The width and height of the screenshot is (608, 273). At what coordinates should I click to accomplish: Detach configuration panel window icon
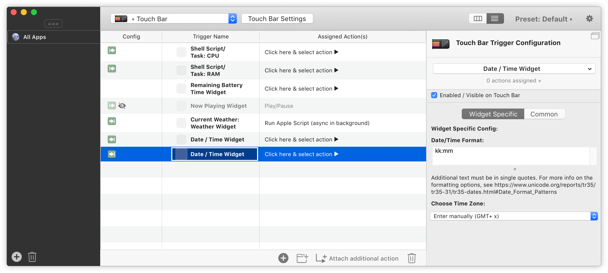[x=595, y=36]
